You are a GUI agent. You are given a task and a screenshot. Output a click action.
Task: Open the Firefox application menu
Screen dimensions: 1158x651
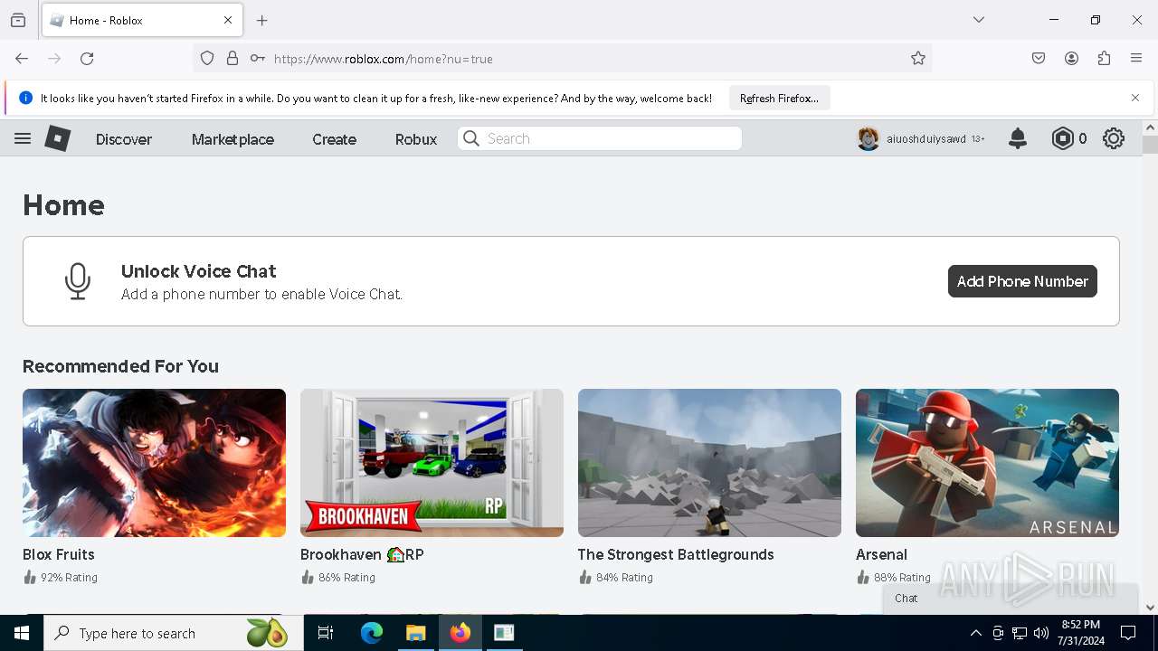pyautogui.click(x=1136, y=59)
